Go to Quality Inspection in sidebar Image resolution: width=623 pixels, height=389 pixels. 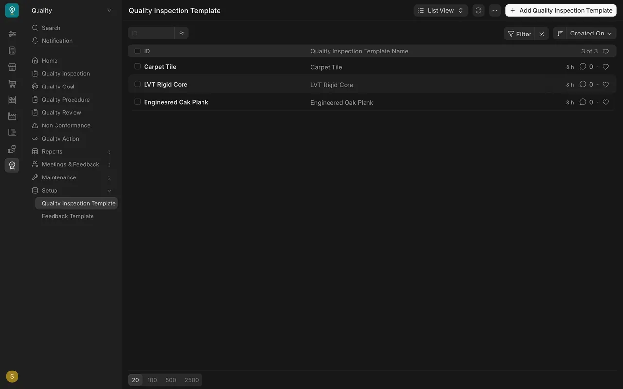[66, 74]
